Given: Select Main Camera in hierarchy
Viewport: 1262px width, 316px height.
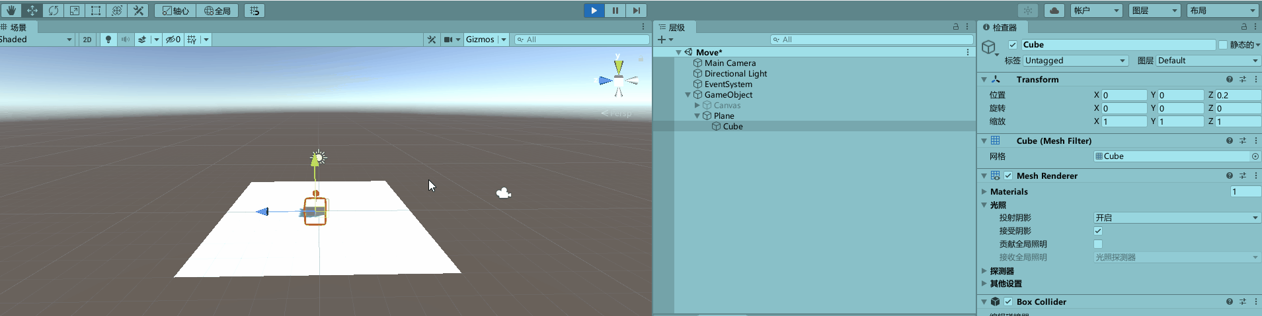Looking at the screenshot, I should tap(730, 63).
